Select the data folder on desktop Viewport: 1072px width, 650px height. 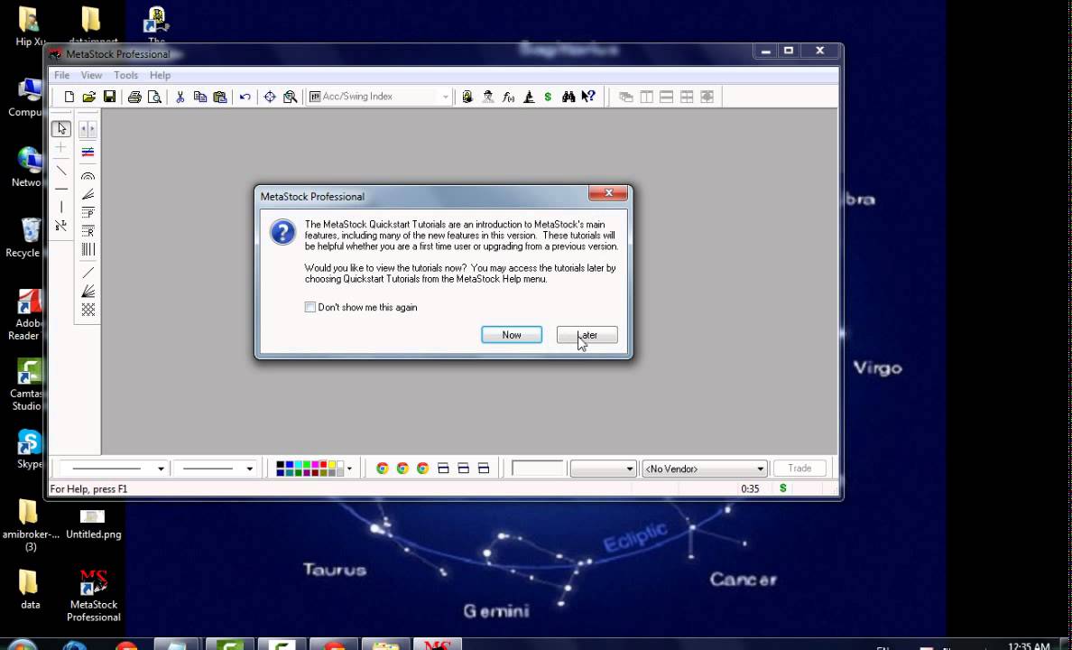[x=30, y=590]
